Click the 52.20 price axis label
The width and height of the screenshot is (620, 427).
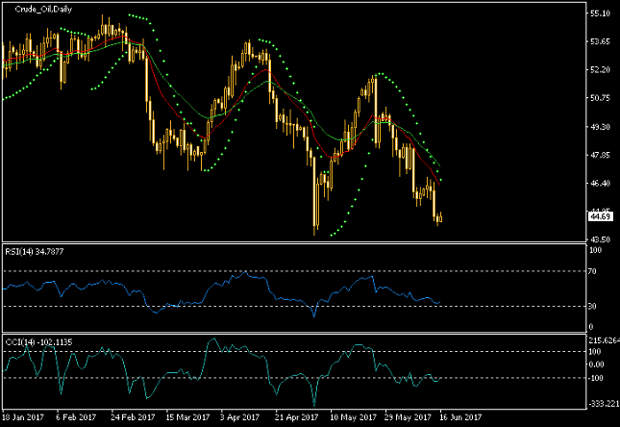point(600,69)
